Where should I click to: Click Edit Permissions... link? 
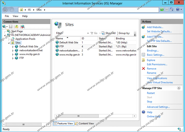coord(157,64)
